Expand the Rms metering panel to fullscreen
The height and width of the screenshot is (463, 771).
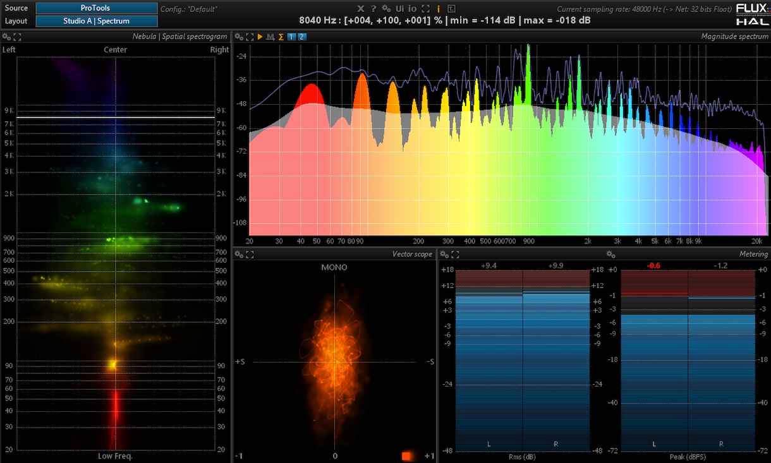tap(455, 254)
